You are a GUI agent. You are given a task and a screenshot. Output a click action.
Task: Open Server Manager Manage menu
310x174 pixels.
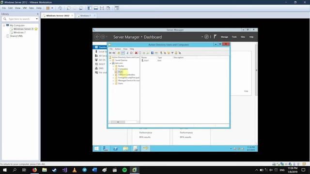(224, 37)
